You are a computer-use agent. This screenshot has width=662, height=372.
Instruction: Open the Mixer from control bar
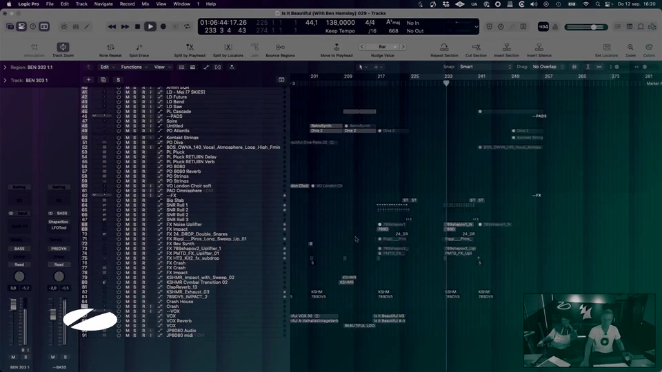[76, 27]
